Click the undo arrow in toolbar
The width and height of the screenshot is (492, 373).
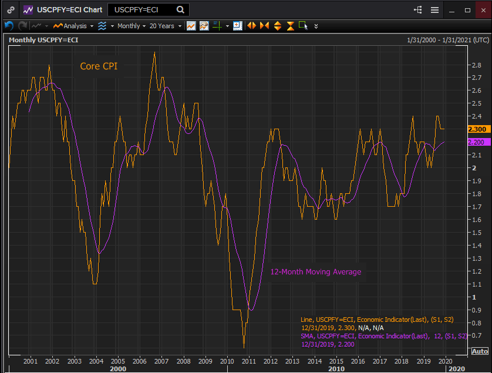pos(9,26)
